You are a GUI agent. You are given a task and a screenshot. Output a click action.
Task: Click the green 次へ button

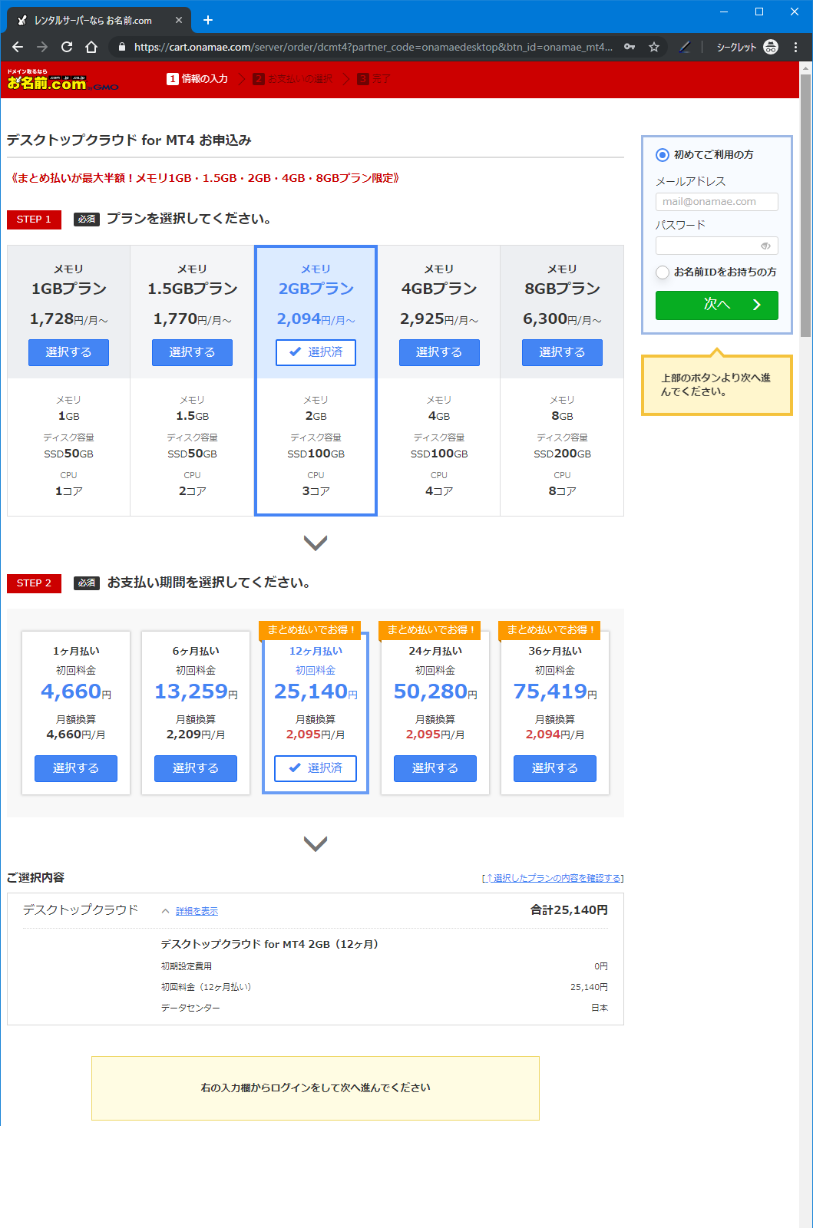(717, 305)
